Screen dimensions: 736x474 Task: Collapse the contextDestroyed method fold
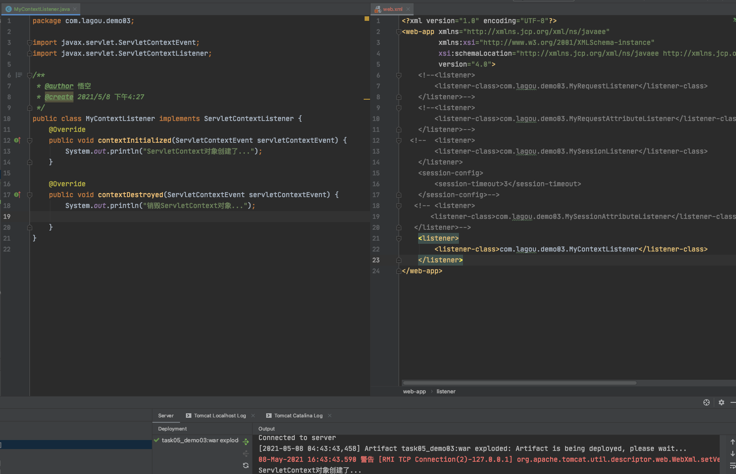point(29,195)
